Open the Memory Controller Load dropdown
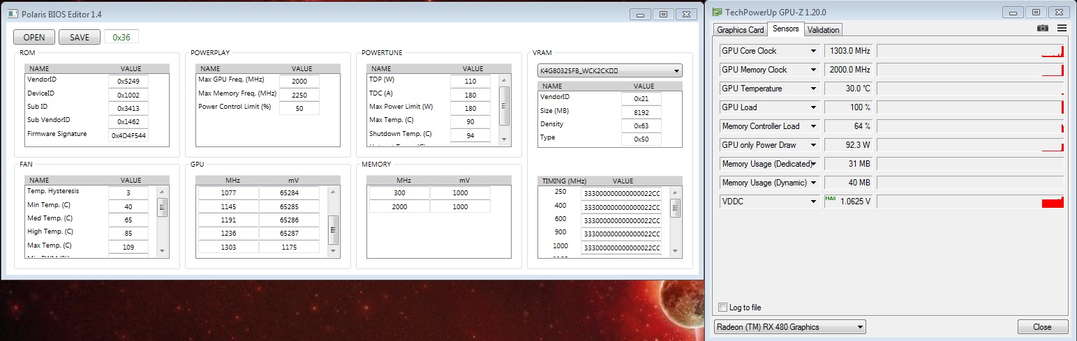This screenshot has width=1077, height=341. click(x=814, y=126)
